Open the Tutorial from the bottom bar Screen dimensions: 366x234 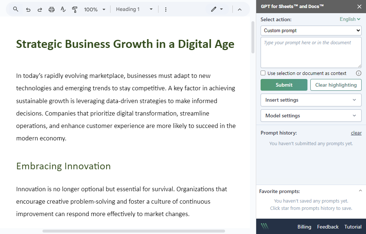[x=352, y=227]
